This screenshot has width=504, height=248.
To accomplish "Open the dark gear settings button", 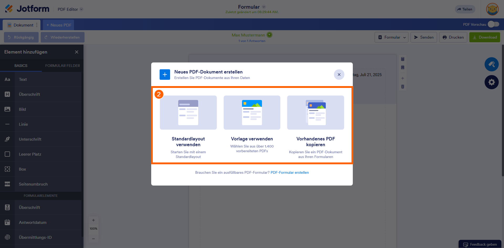I will tap(492, 82).
